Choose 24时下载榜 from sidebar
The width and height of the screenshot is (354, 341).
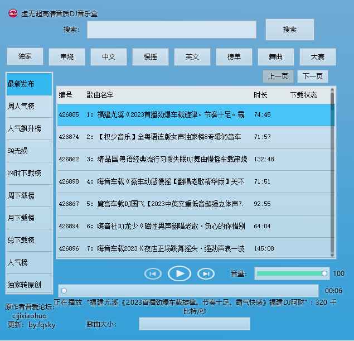pos(29,173)
